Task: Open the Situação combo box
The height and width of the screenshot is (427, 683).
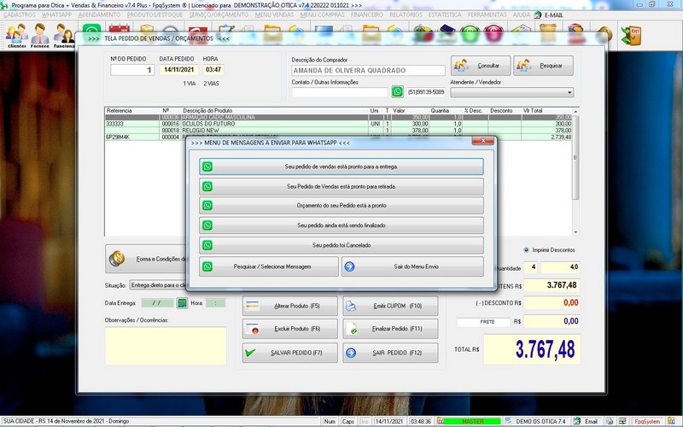Action: pos(158,285)
